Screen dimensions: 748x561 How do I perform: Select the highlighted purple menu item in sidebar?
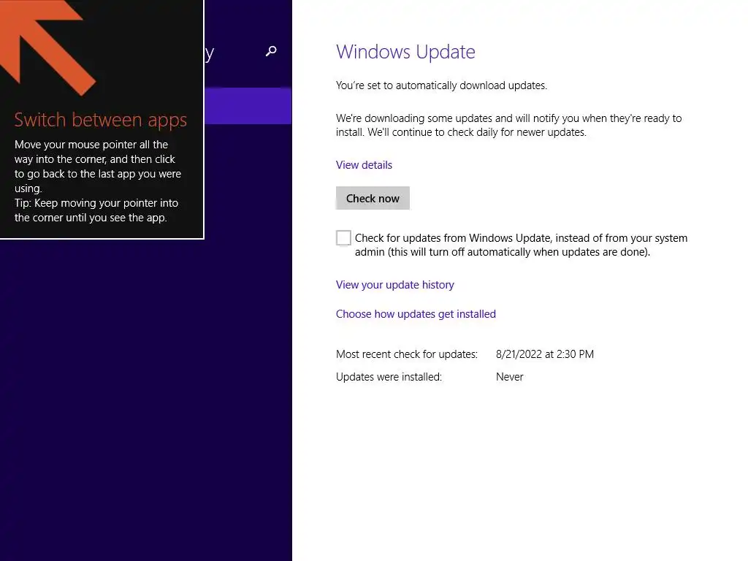[x=248, y=106]
